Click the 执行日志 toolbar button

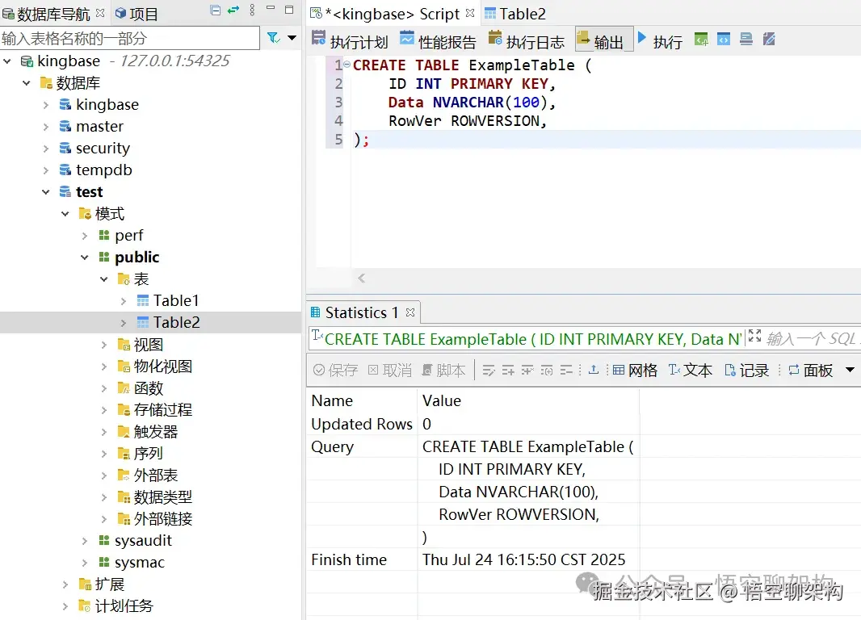tap(526, 40)
